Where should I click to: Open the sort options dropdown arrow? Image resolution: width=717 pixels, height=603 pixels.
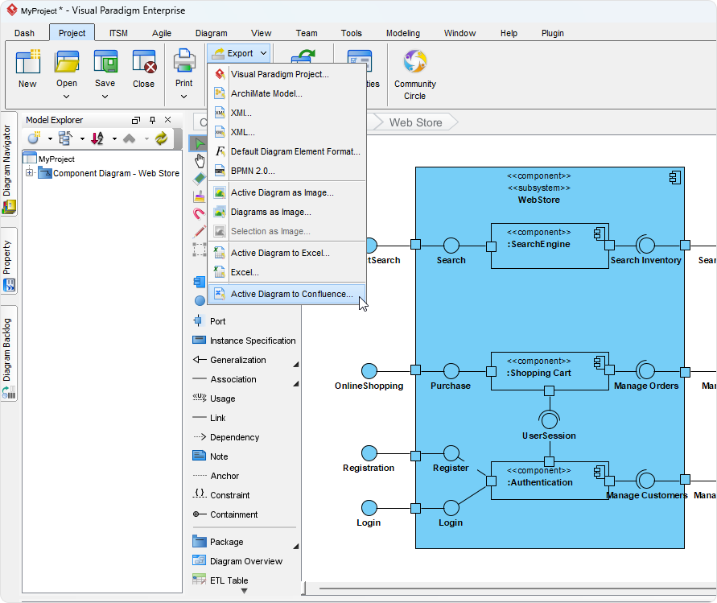(114, 138)
